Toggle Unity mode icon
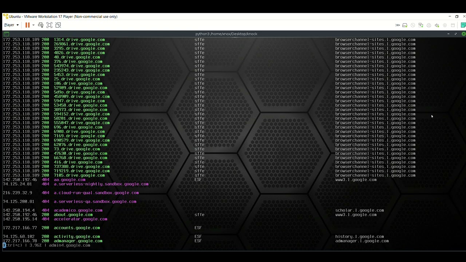This screenshot has width=466, height=262. click(x=58, y=25)
